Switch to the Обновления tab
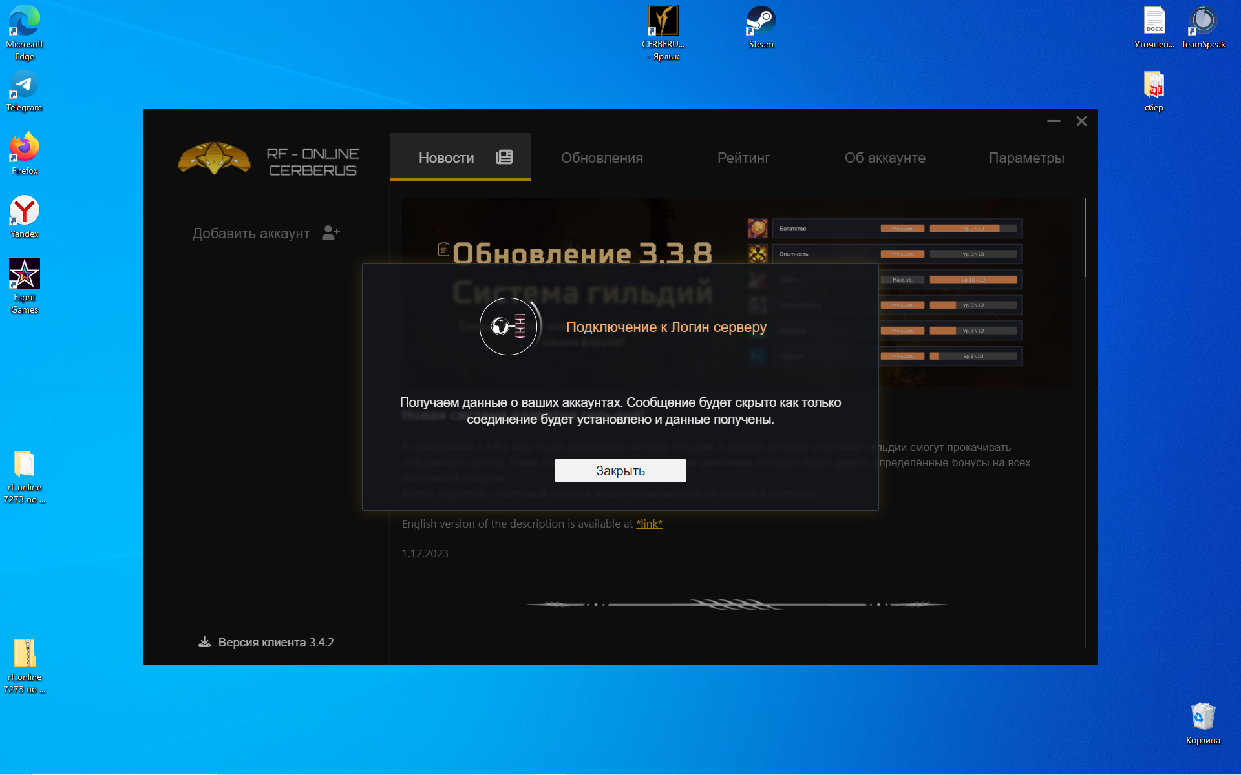The image size is (1241, 775). pyautogui.click(x=602, y=158)
